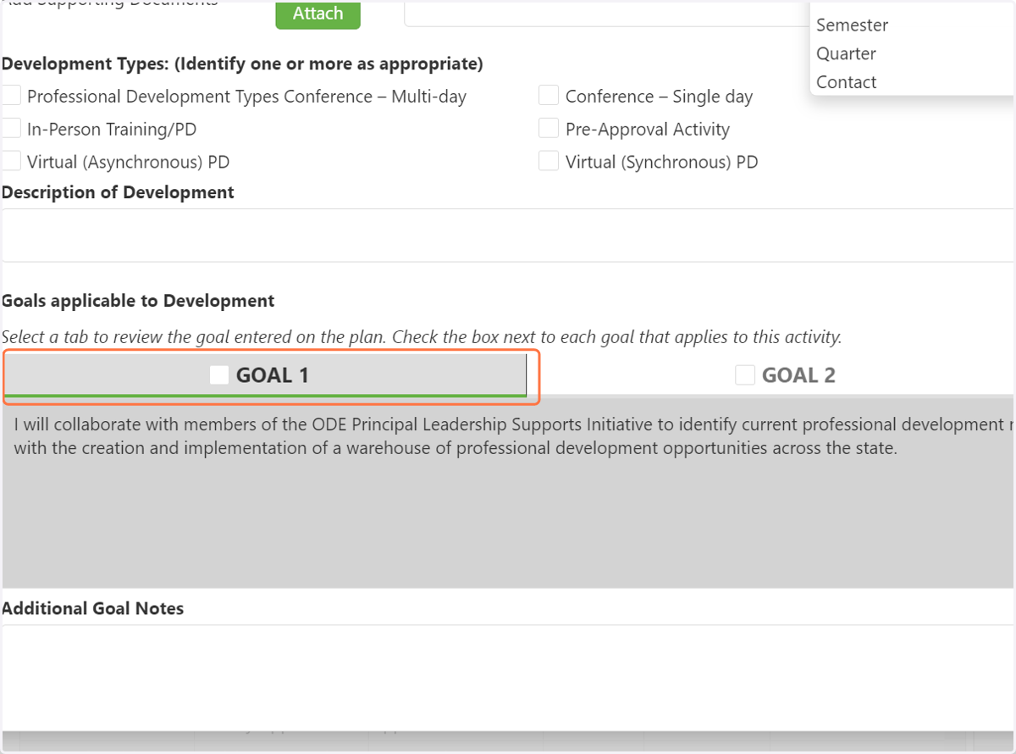This screenshot has height=754, width=1016.
Task: Enable Virtual (Synchronous) PD option
Action: coord(549,161)
